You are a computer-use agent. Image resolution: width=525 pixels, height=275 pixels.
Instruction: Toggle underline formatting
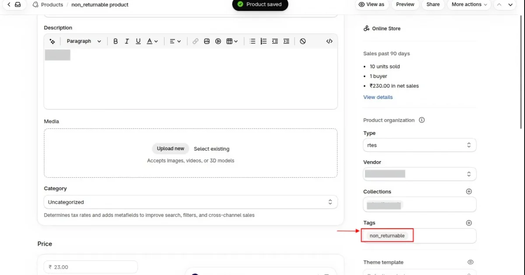tap(138, 41)
